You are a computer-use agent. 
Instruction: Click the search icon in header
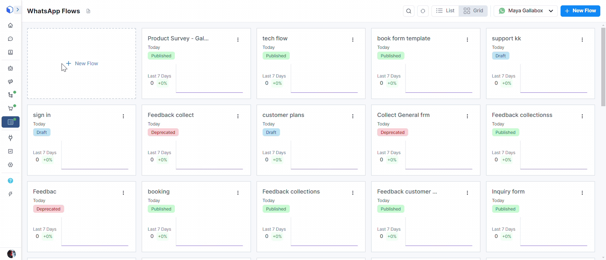click(408, 11)
